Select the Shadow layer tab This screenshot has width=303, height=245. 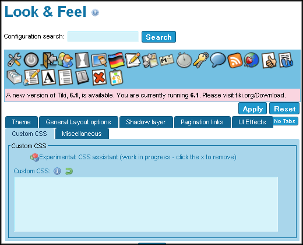pyautogui.click(x=146, y=122)
